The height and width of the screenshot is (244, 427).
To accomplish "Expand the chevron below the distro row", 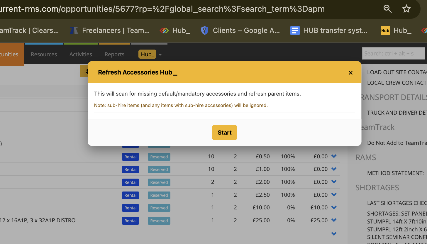I will (334, 234).
